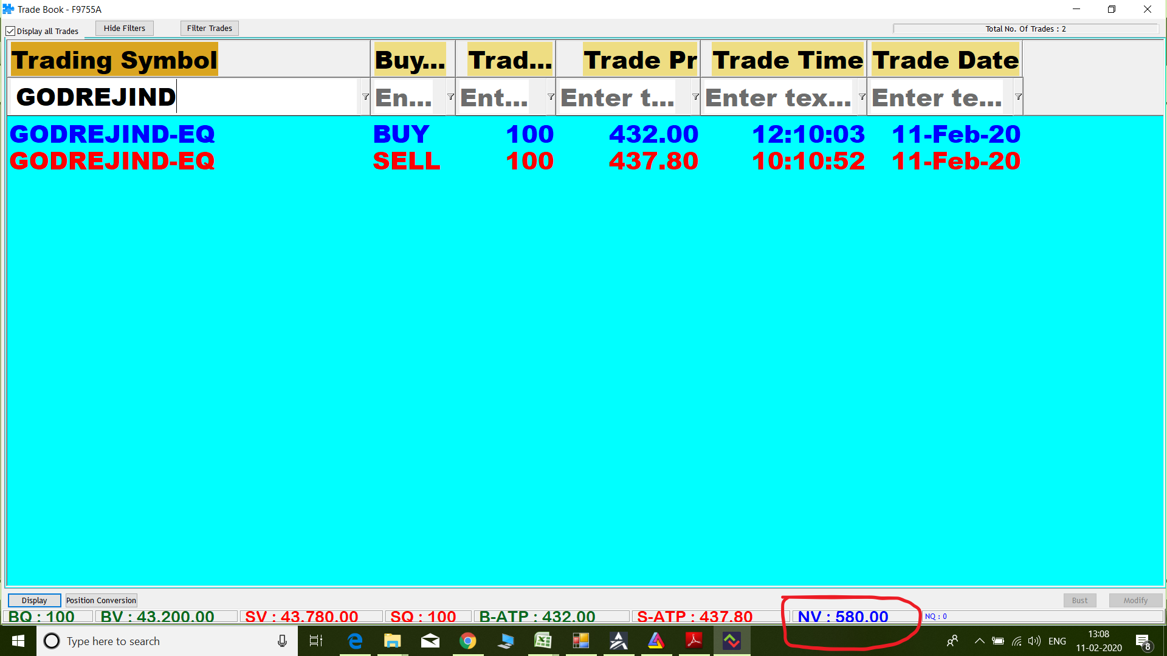The height and width of the screenshot is (656, 1167).
Task: Click the GODREJIND symbol filter text field
Action: [x=182, y=97]
